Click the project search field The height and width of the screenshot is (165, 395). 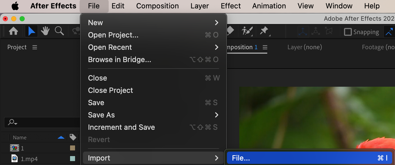pos(42,122)
